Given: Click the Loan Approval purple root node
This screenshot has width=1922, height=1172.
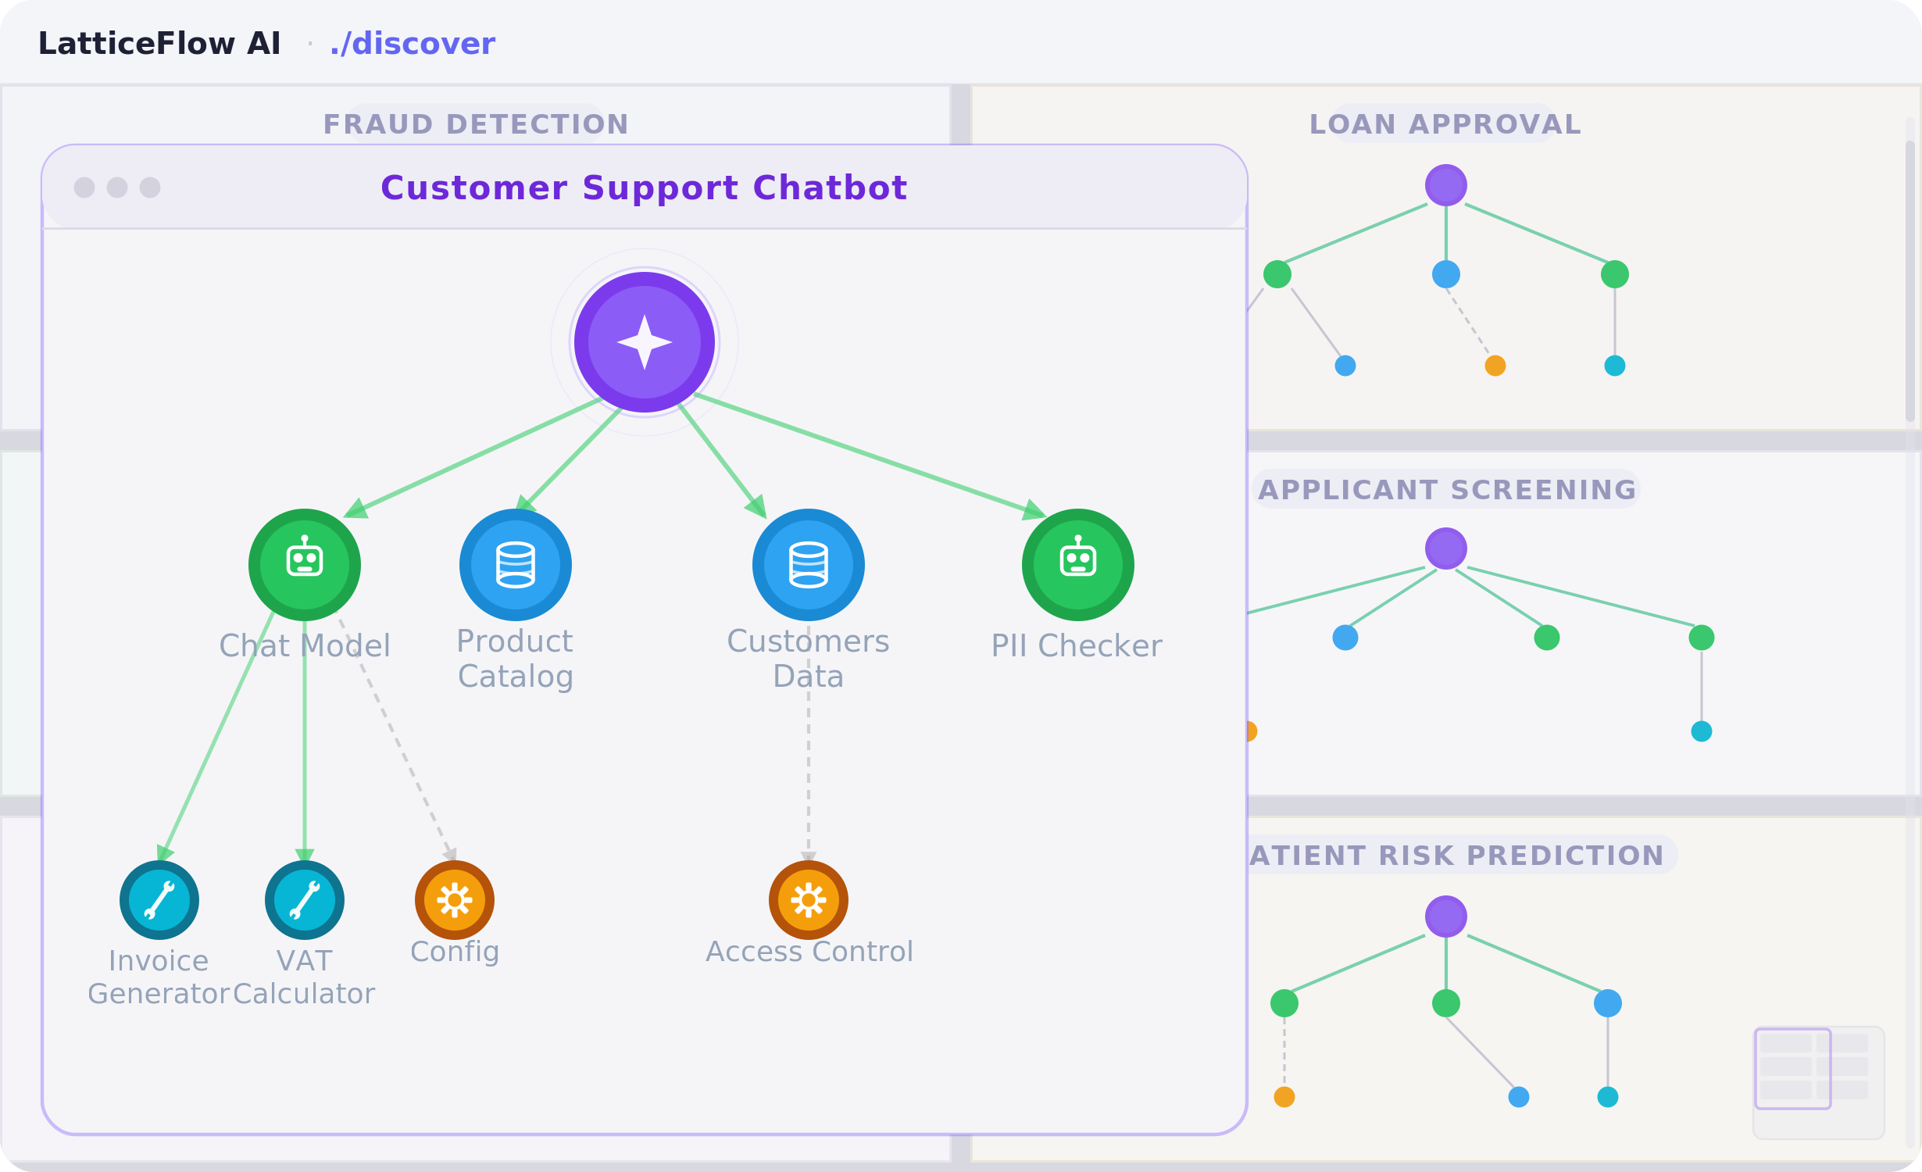Looking at the screenshot, I should pos(1445,185).
